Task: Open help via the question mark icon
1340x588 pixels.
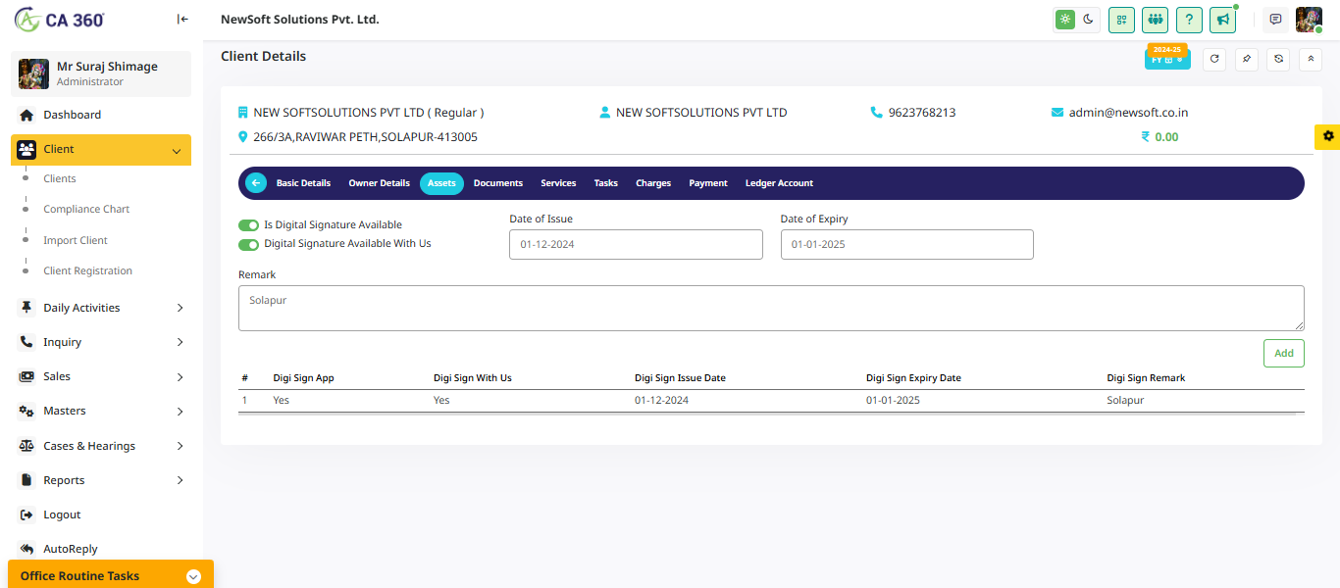Action: click(x=1189, y=20)
